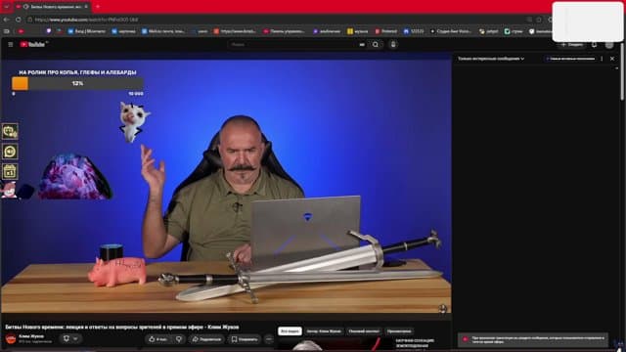Click the middle stream overlay chat icon
This screenshot has height=352, width=626.
[10, 152]
